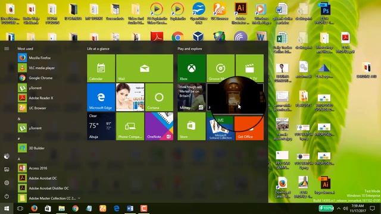Viewport: 381px width, 214px height.
Task: Launch Microsoft Edge tile
Action: [101, 97]
